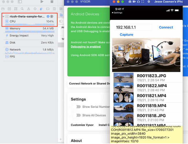Select the FPS gauge row
Screen dimensions: 188x144
pos(29,56)
